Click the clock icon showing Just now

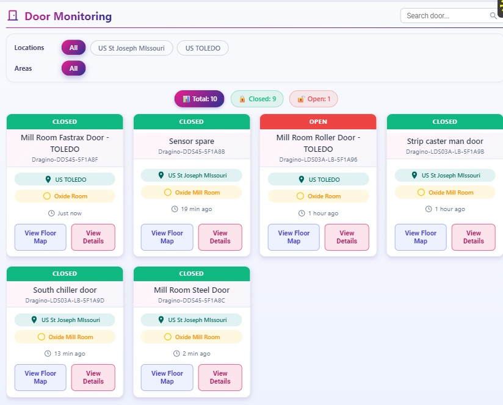click(x=51, y=213)
